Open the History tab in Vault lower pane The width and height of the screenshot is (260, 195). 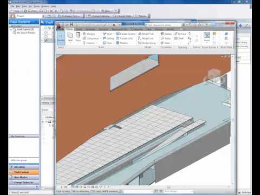coord(45,103)
